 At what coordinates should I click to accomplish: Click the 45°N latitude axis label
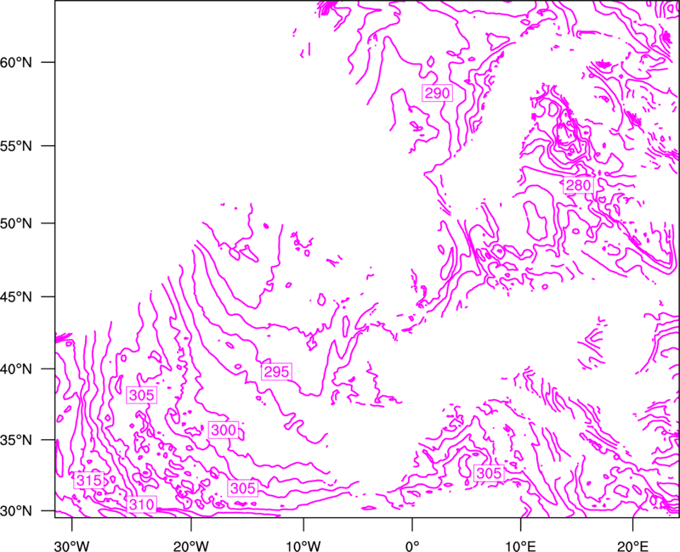click(x=16, y=296)
